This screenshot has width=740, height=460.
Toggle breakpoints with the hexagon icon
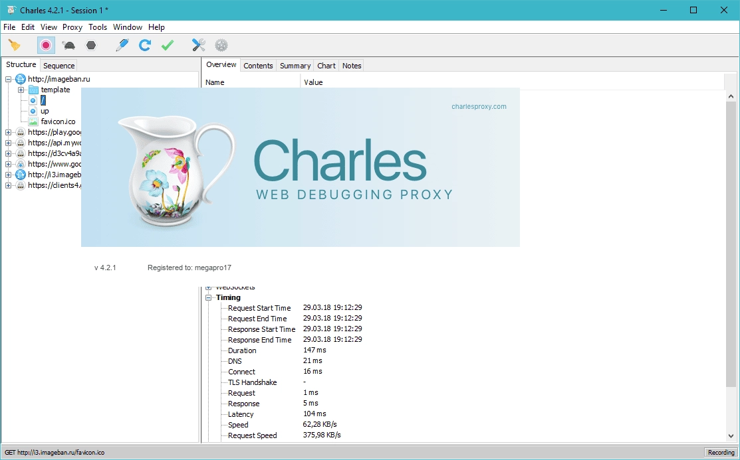[x=91, y=45]
